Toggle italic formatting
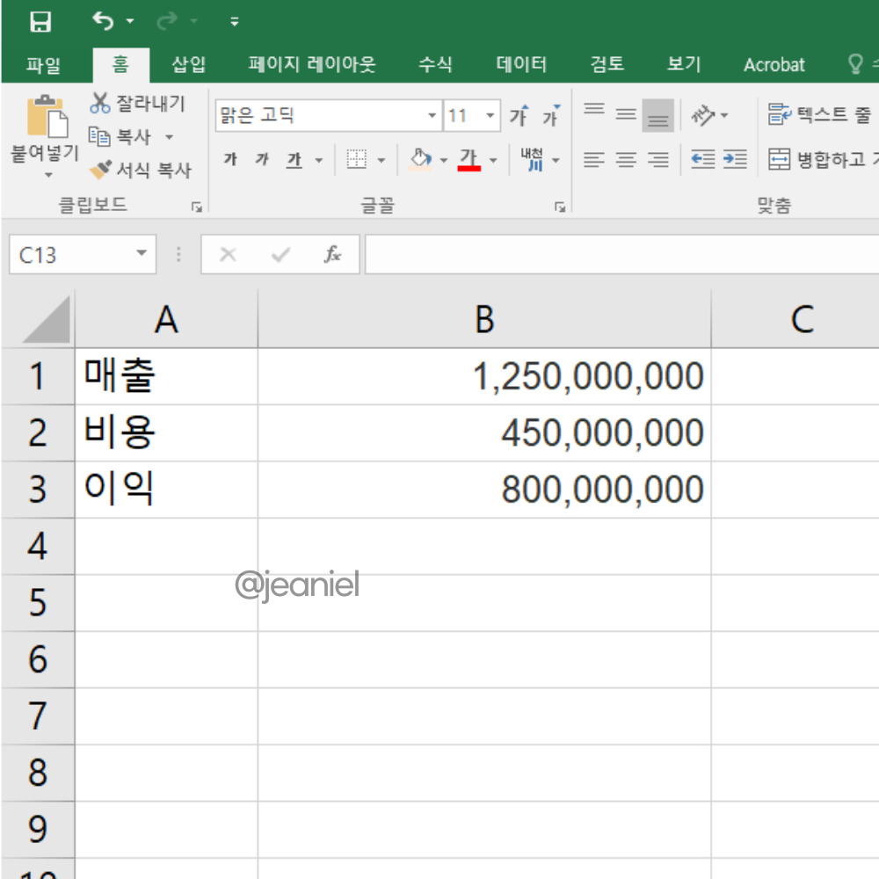The height and width of the screenshot is (879, 879). pos(261,159)
